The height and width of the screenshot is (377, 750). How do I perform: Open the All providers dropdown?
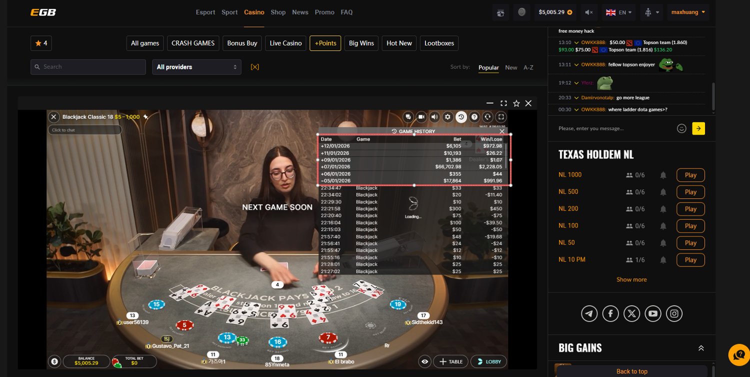pyautogui.click(x=196, y=67)
